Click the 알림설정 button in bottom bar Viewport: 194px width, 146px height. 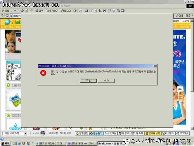pos(82,133)
